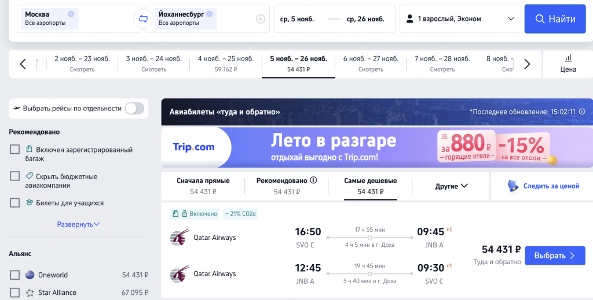Add another destination with plus icon
Image resolution: width=593 pixels, height=300 pixels.
[x=261, y=19]
